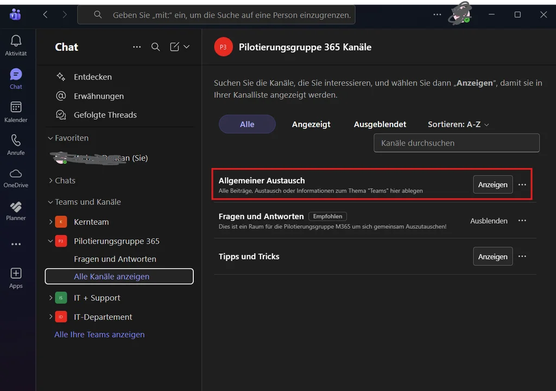Click the Alle Ihre Teams anzeigen link
556x391 pixels.
pos(99,335)
